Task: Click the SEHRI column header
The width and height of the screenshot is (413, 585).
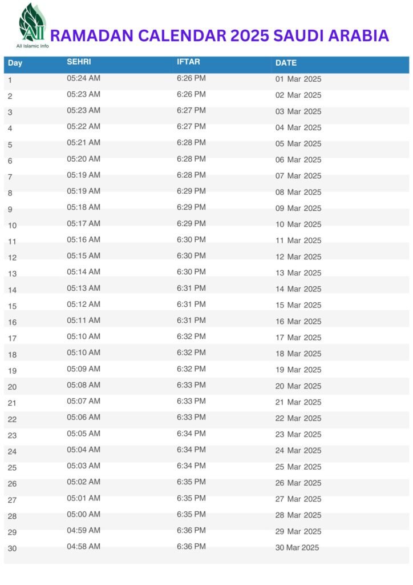Action: (x=79, y=62)
